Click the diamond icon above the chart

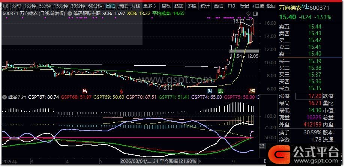click(x=248, y=14)
